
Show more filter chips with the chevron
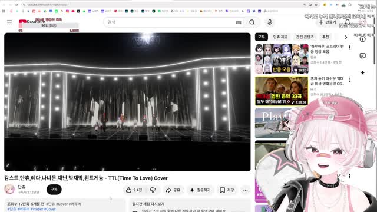(x=346, y=37)
